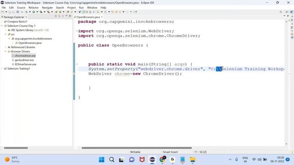Open the Windows Start menu
This screenshot has width=294, height=165.
click(x=102, y=160)
